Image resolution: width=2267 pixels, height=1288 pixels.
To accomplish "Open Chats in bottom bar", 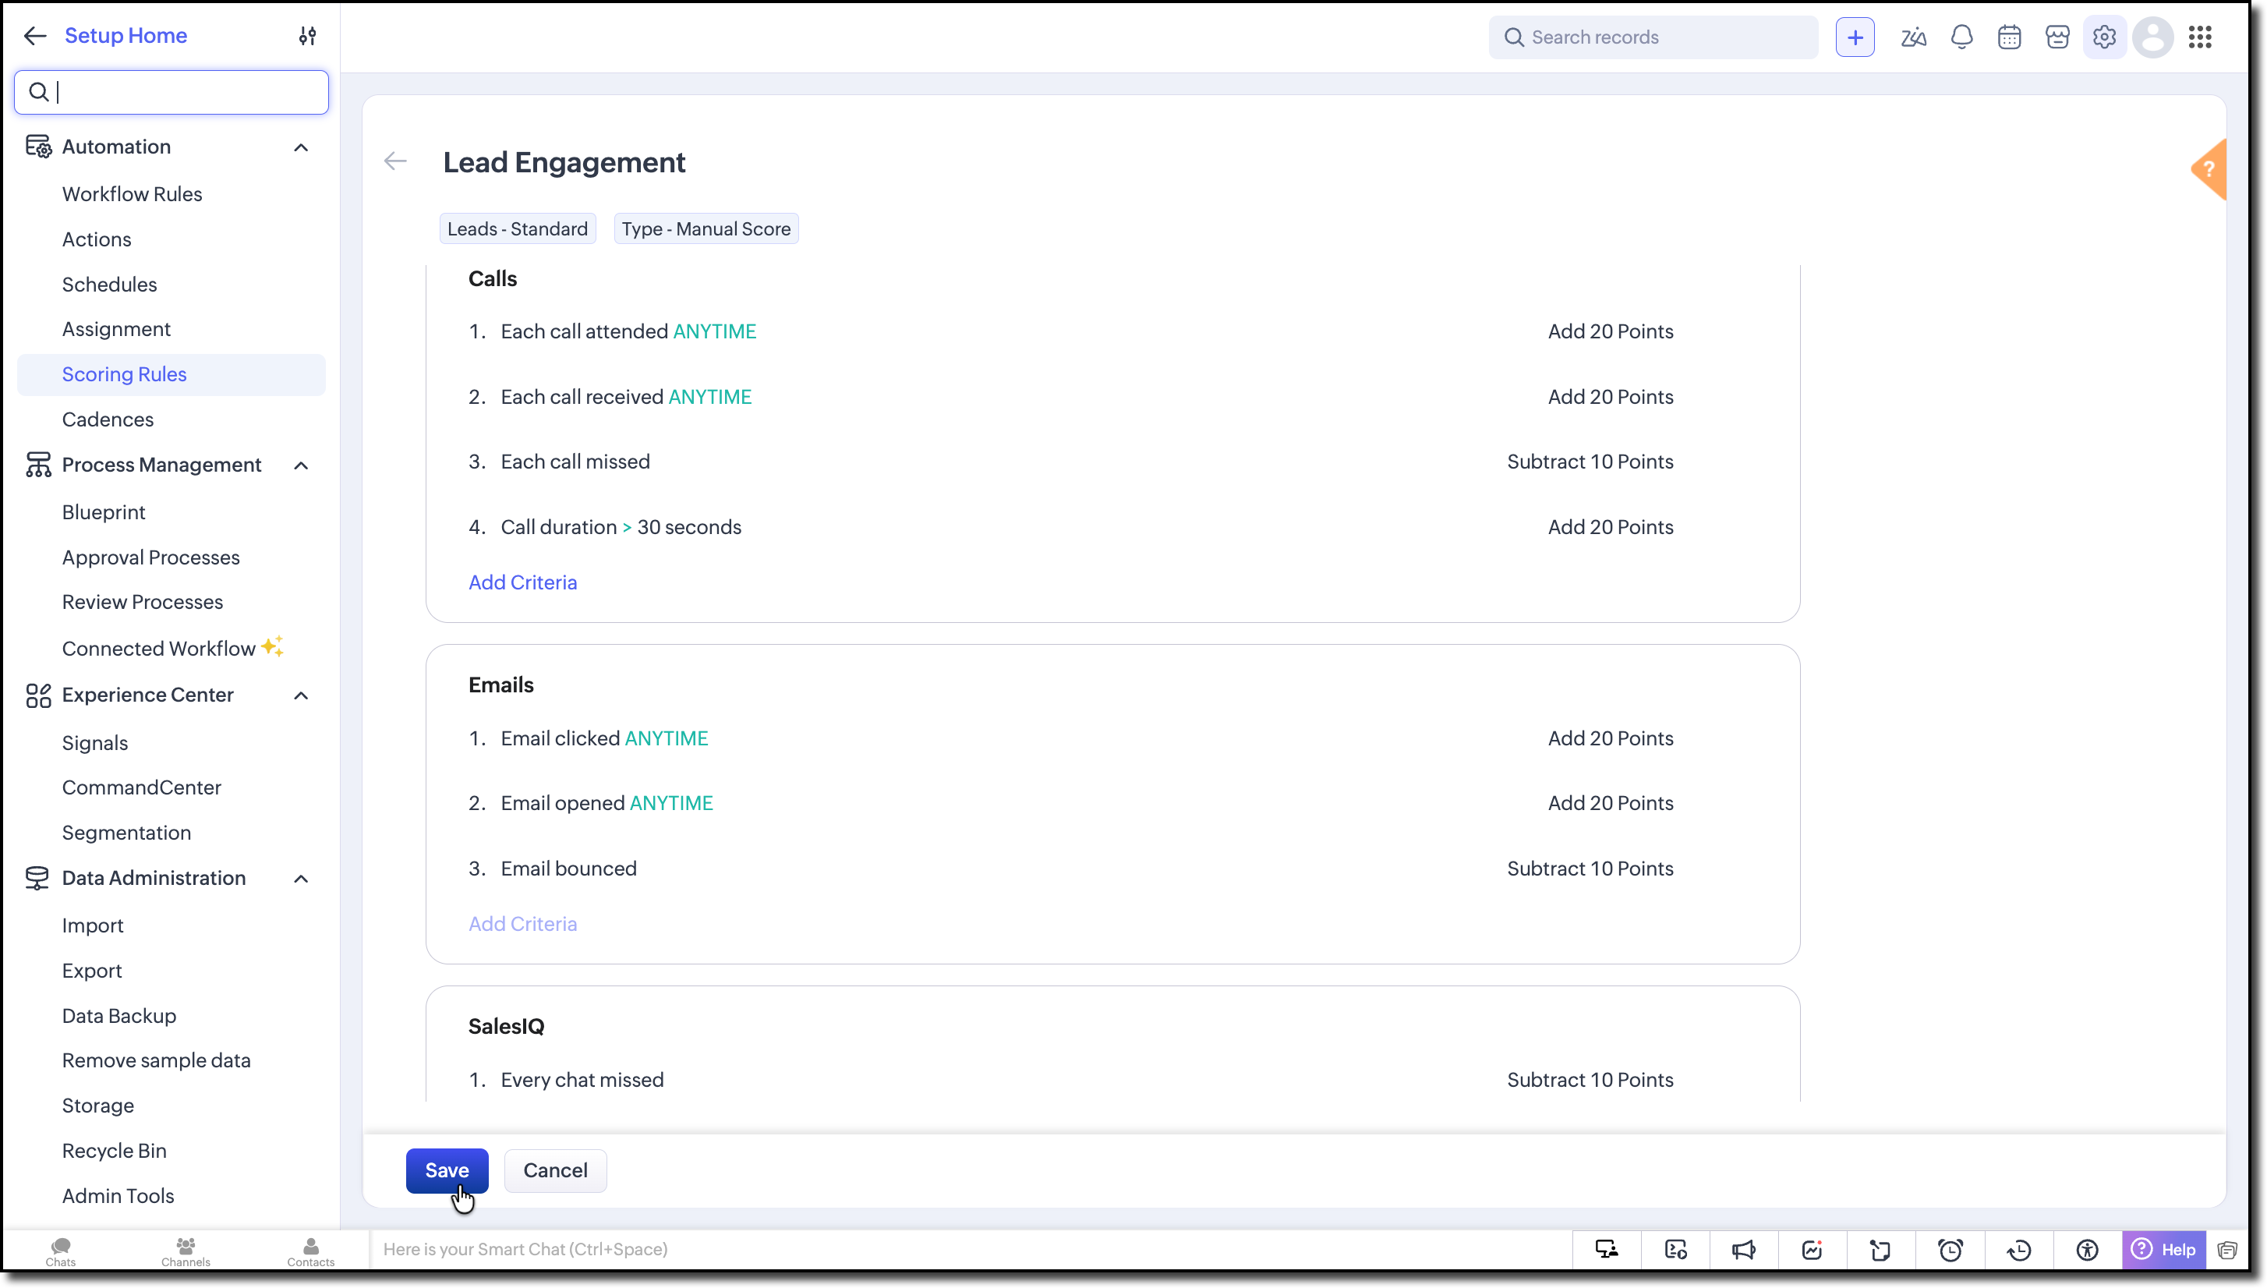I will pyautogui.click(x=60, y=1251).
